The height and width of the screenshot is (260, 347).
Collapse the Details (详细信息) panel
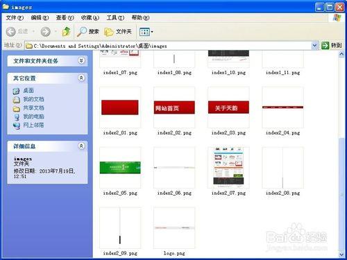click(x=81, y=146)
